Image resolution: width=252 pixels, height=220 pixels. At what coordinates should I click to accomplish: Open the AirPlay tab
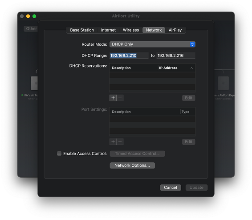pyautogui.click(x=175, y=30)
